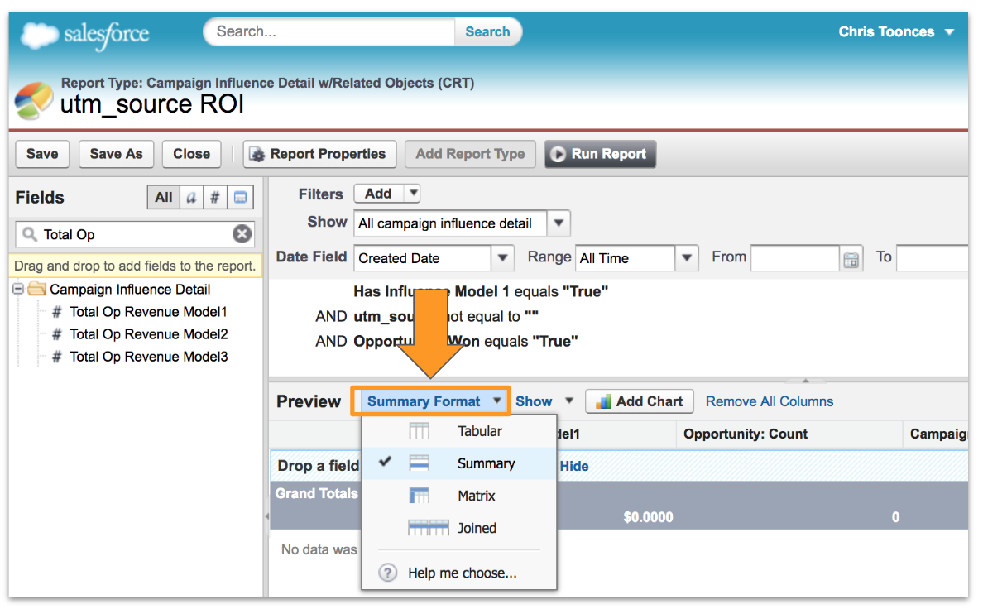Image resolution: width=983 pixels, height=614 pixels.
Task: Click the Grand Totals row label
Action: (317, 493)
